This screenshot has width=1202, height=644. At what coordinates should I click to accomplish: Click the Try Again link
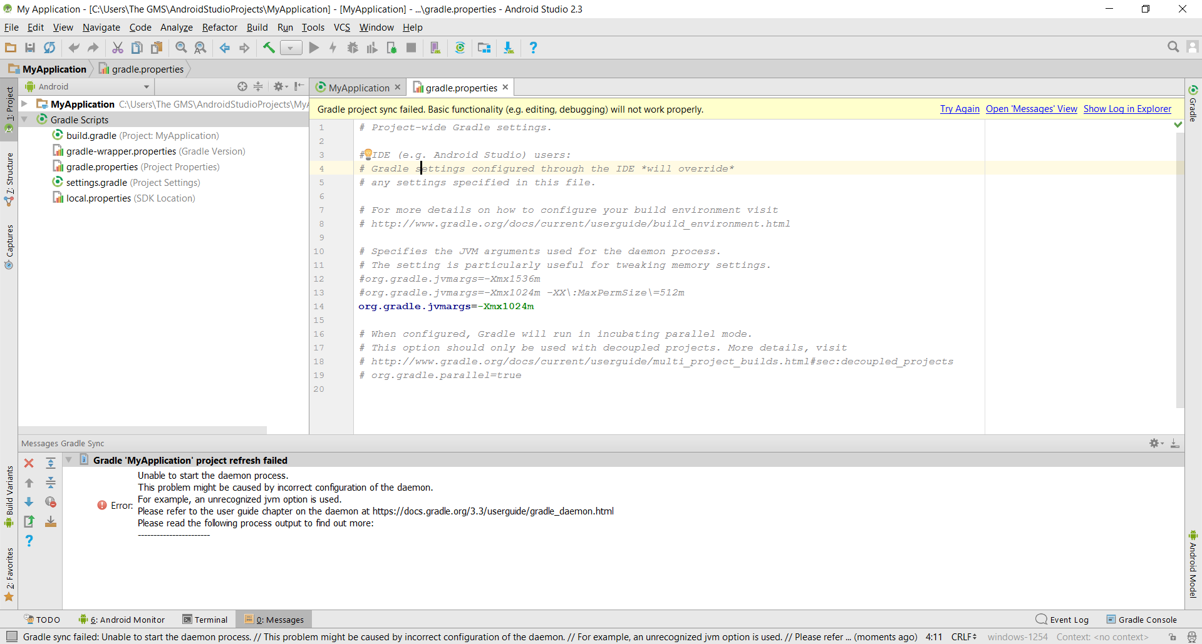[959, 109]
